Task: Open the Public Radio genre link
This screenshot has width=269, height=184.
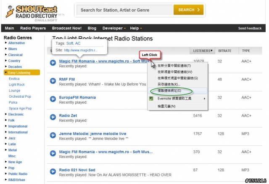Action: click(x=18, y=174)
